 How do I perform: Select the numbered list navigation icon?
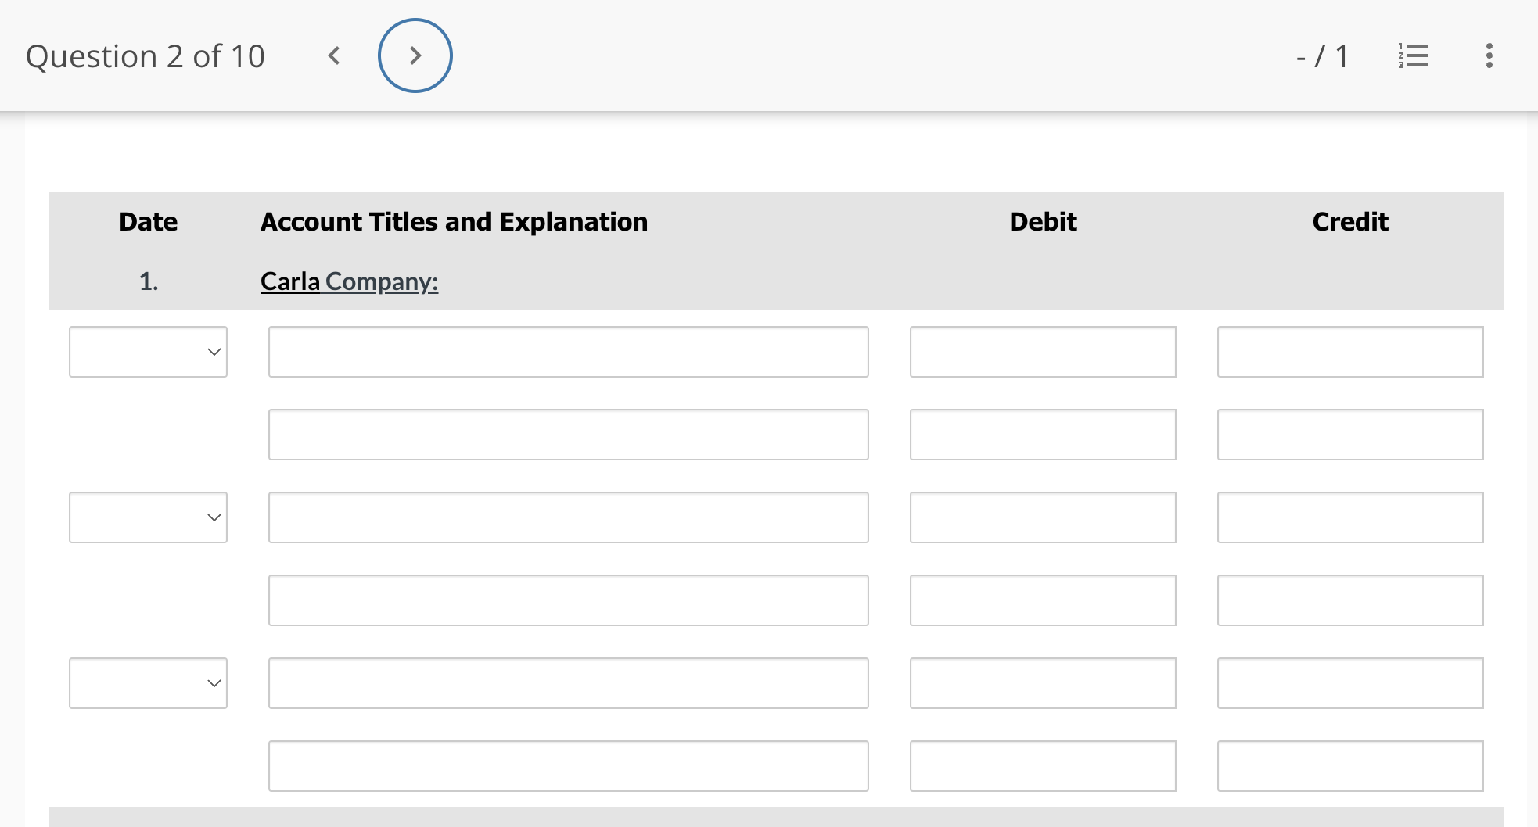click(1414, 55)
